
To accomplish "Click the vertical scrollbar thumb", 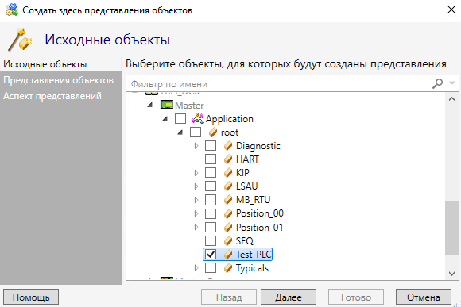I will (452, 228).
